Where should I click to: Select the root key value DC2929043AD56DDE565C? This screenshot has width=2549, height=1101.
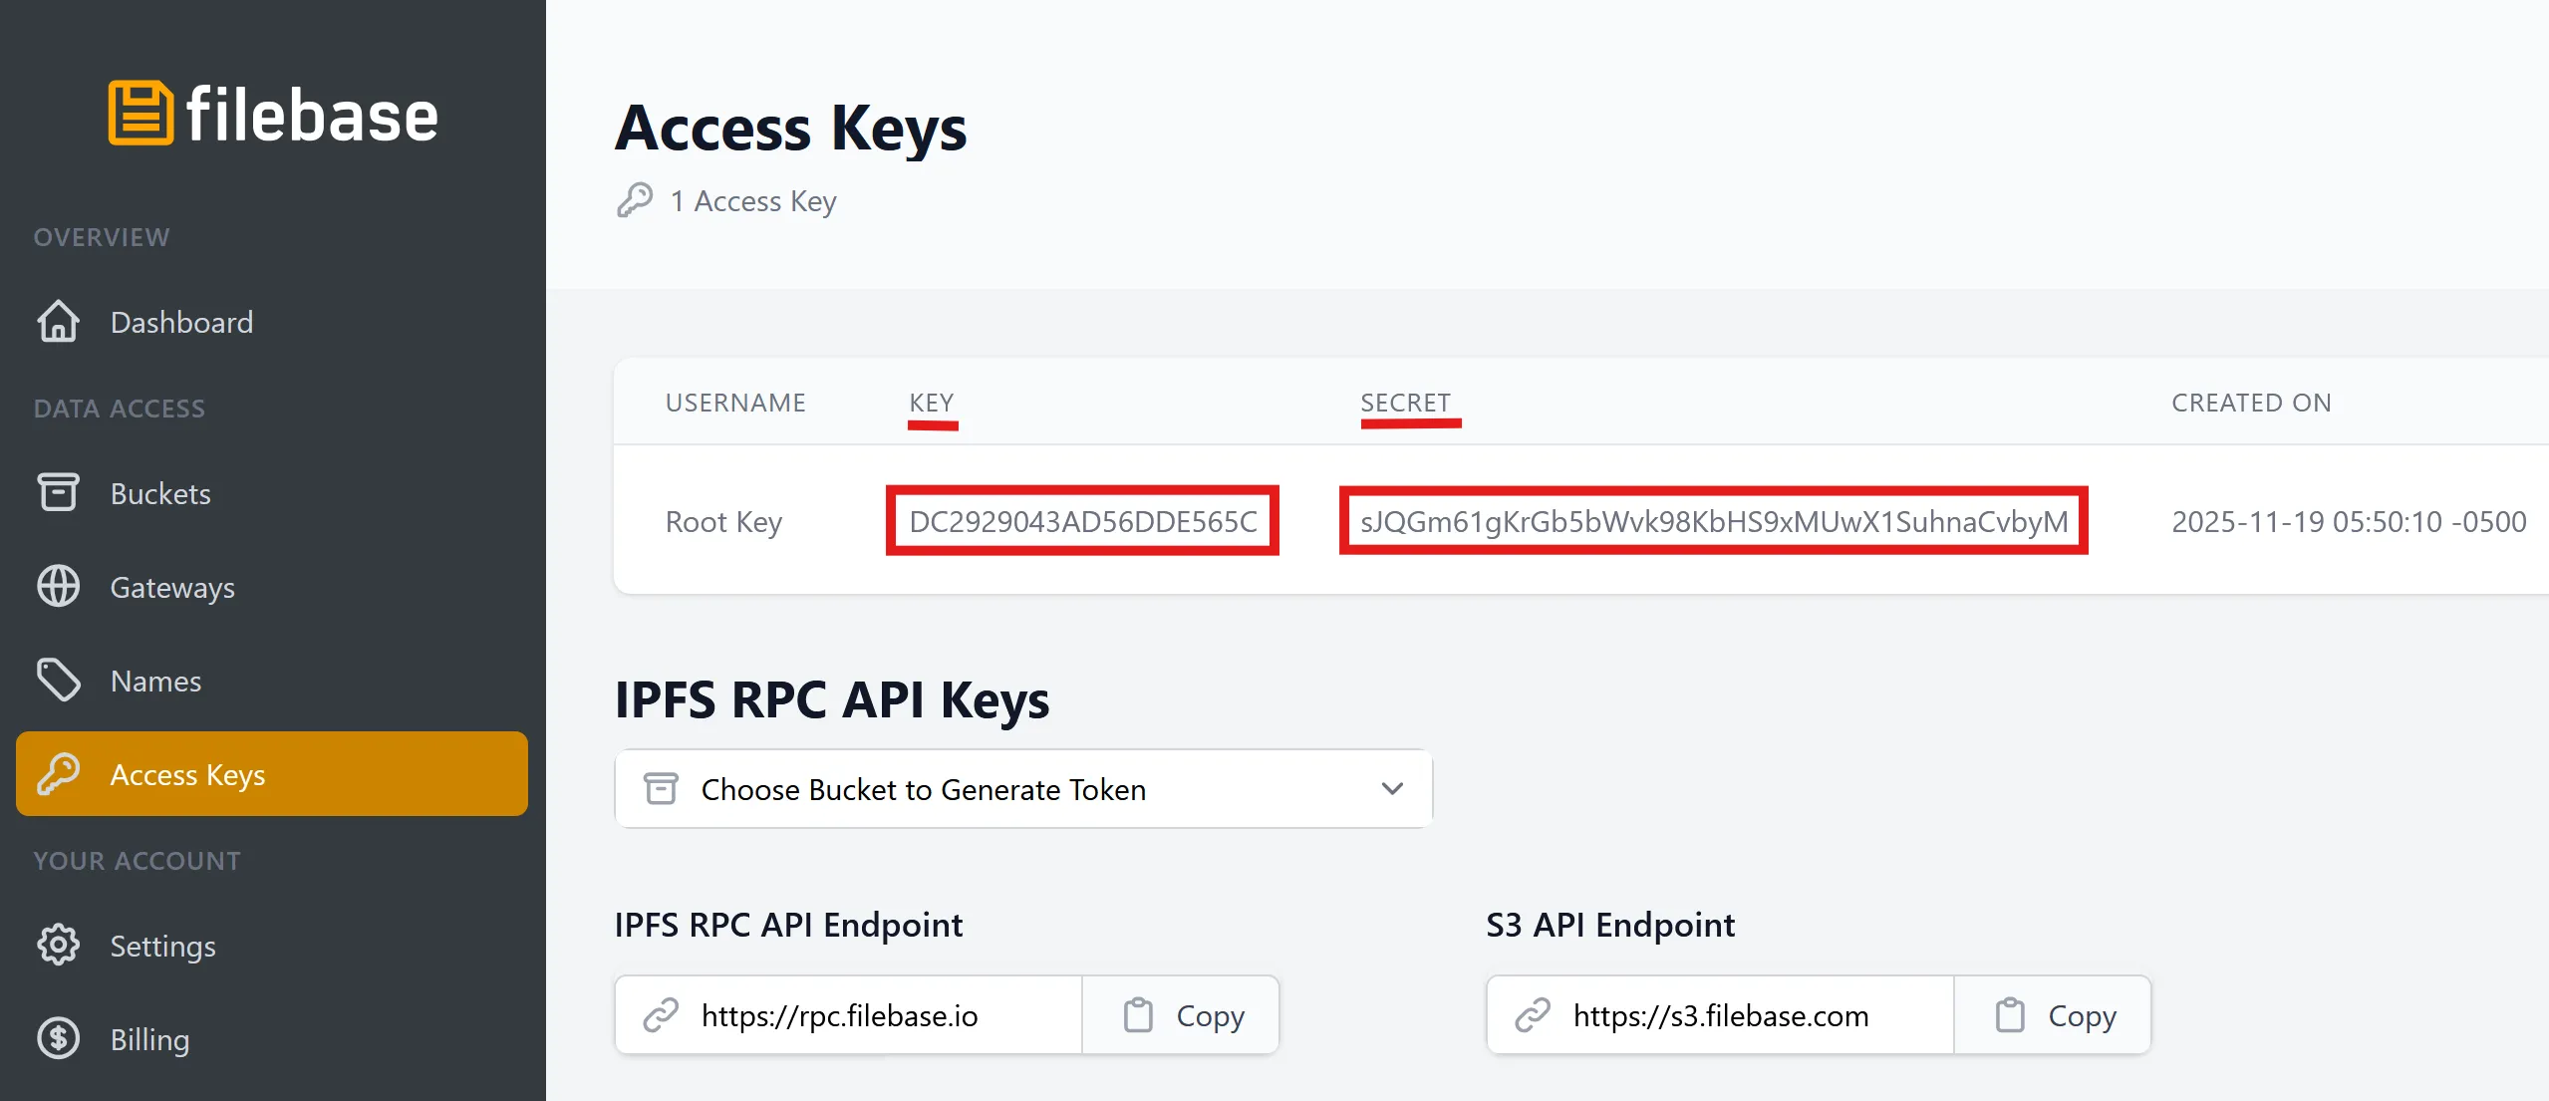click(1082, 521)
